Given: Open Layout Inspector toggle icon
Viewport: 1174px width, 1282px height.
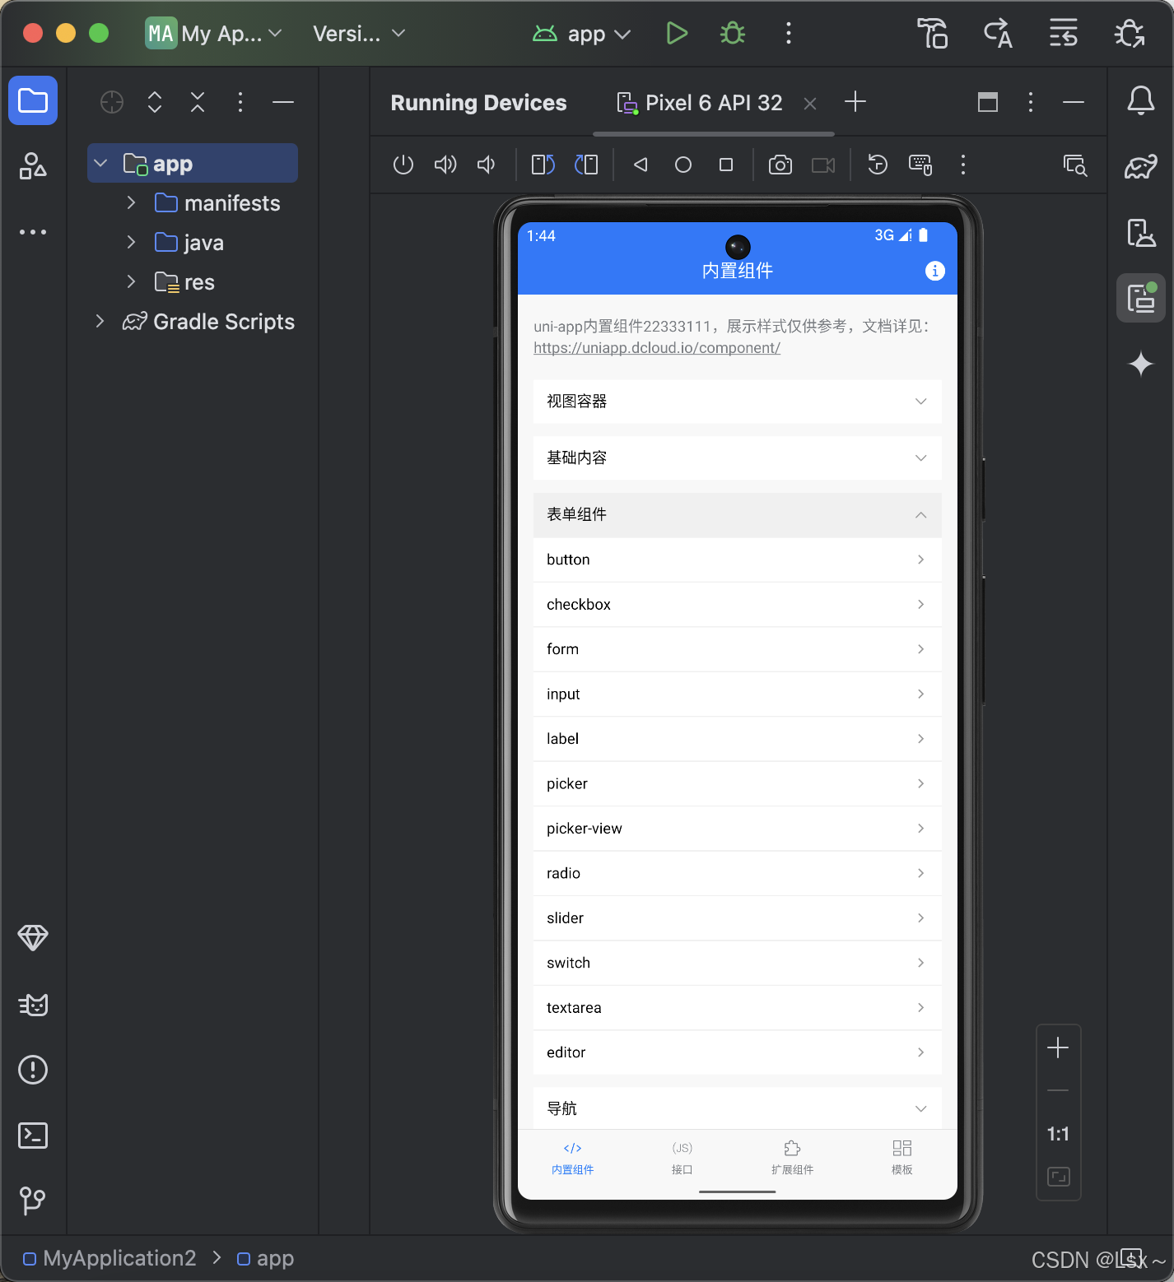Looking at the screenshot, I should tap(1075, 165).
